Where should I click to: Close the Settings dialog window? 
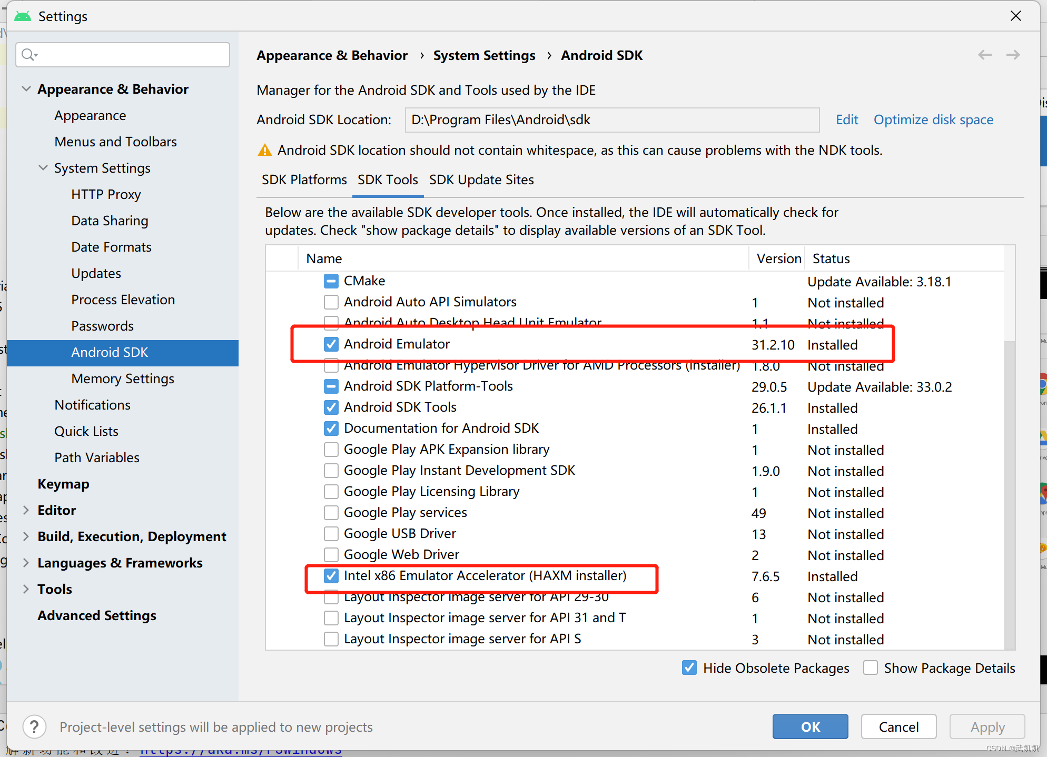tap(1016, 16)
